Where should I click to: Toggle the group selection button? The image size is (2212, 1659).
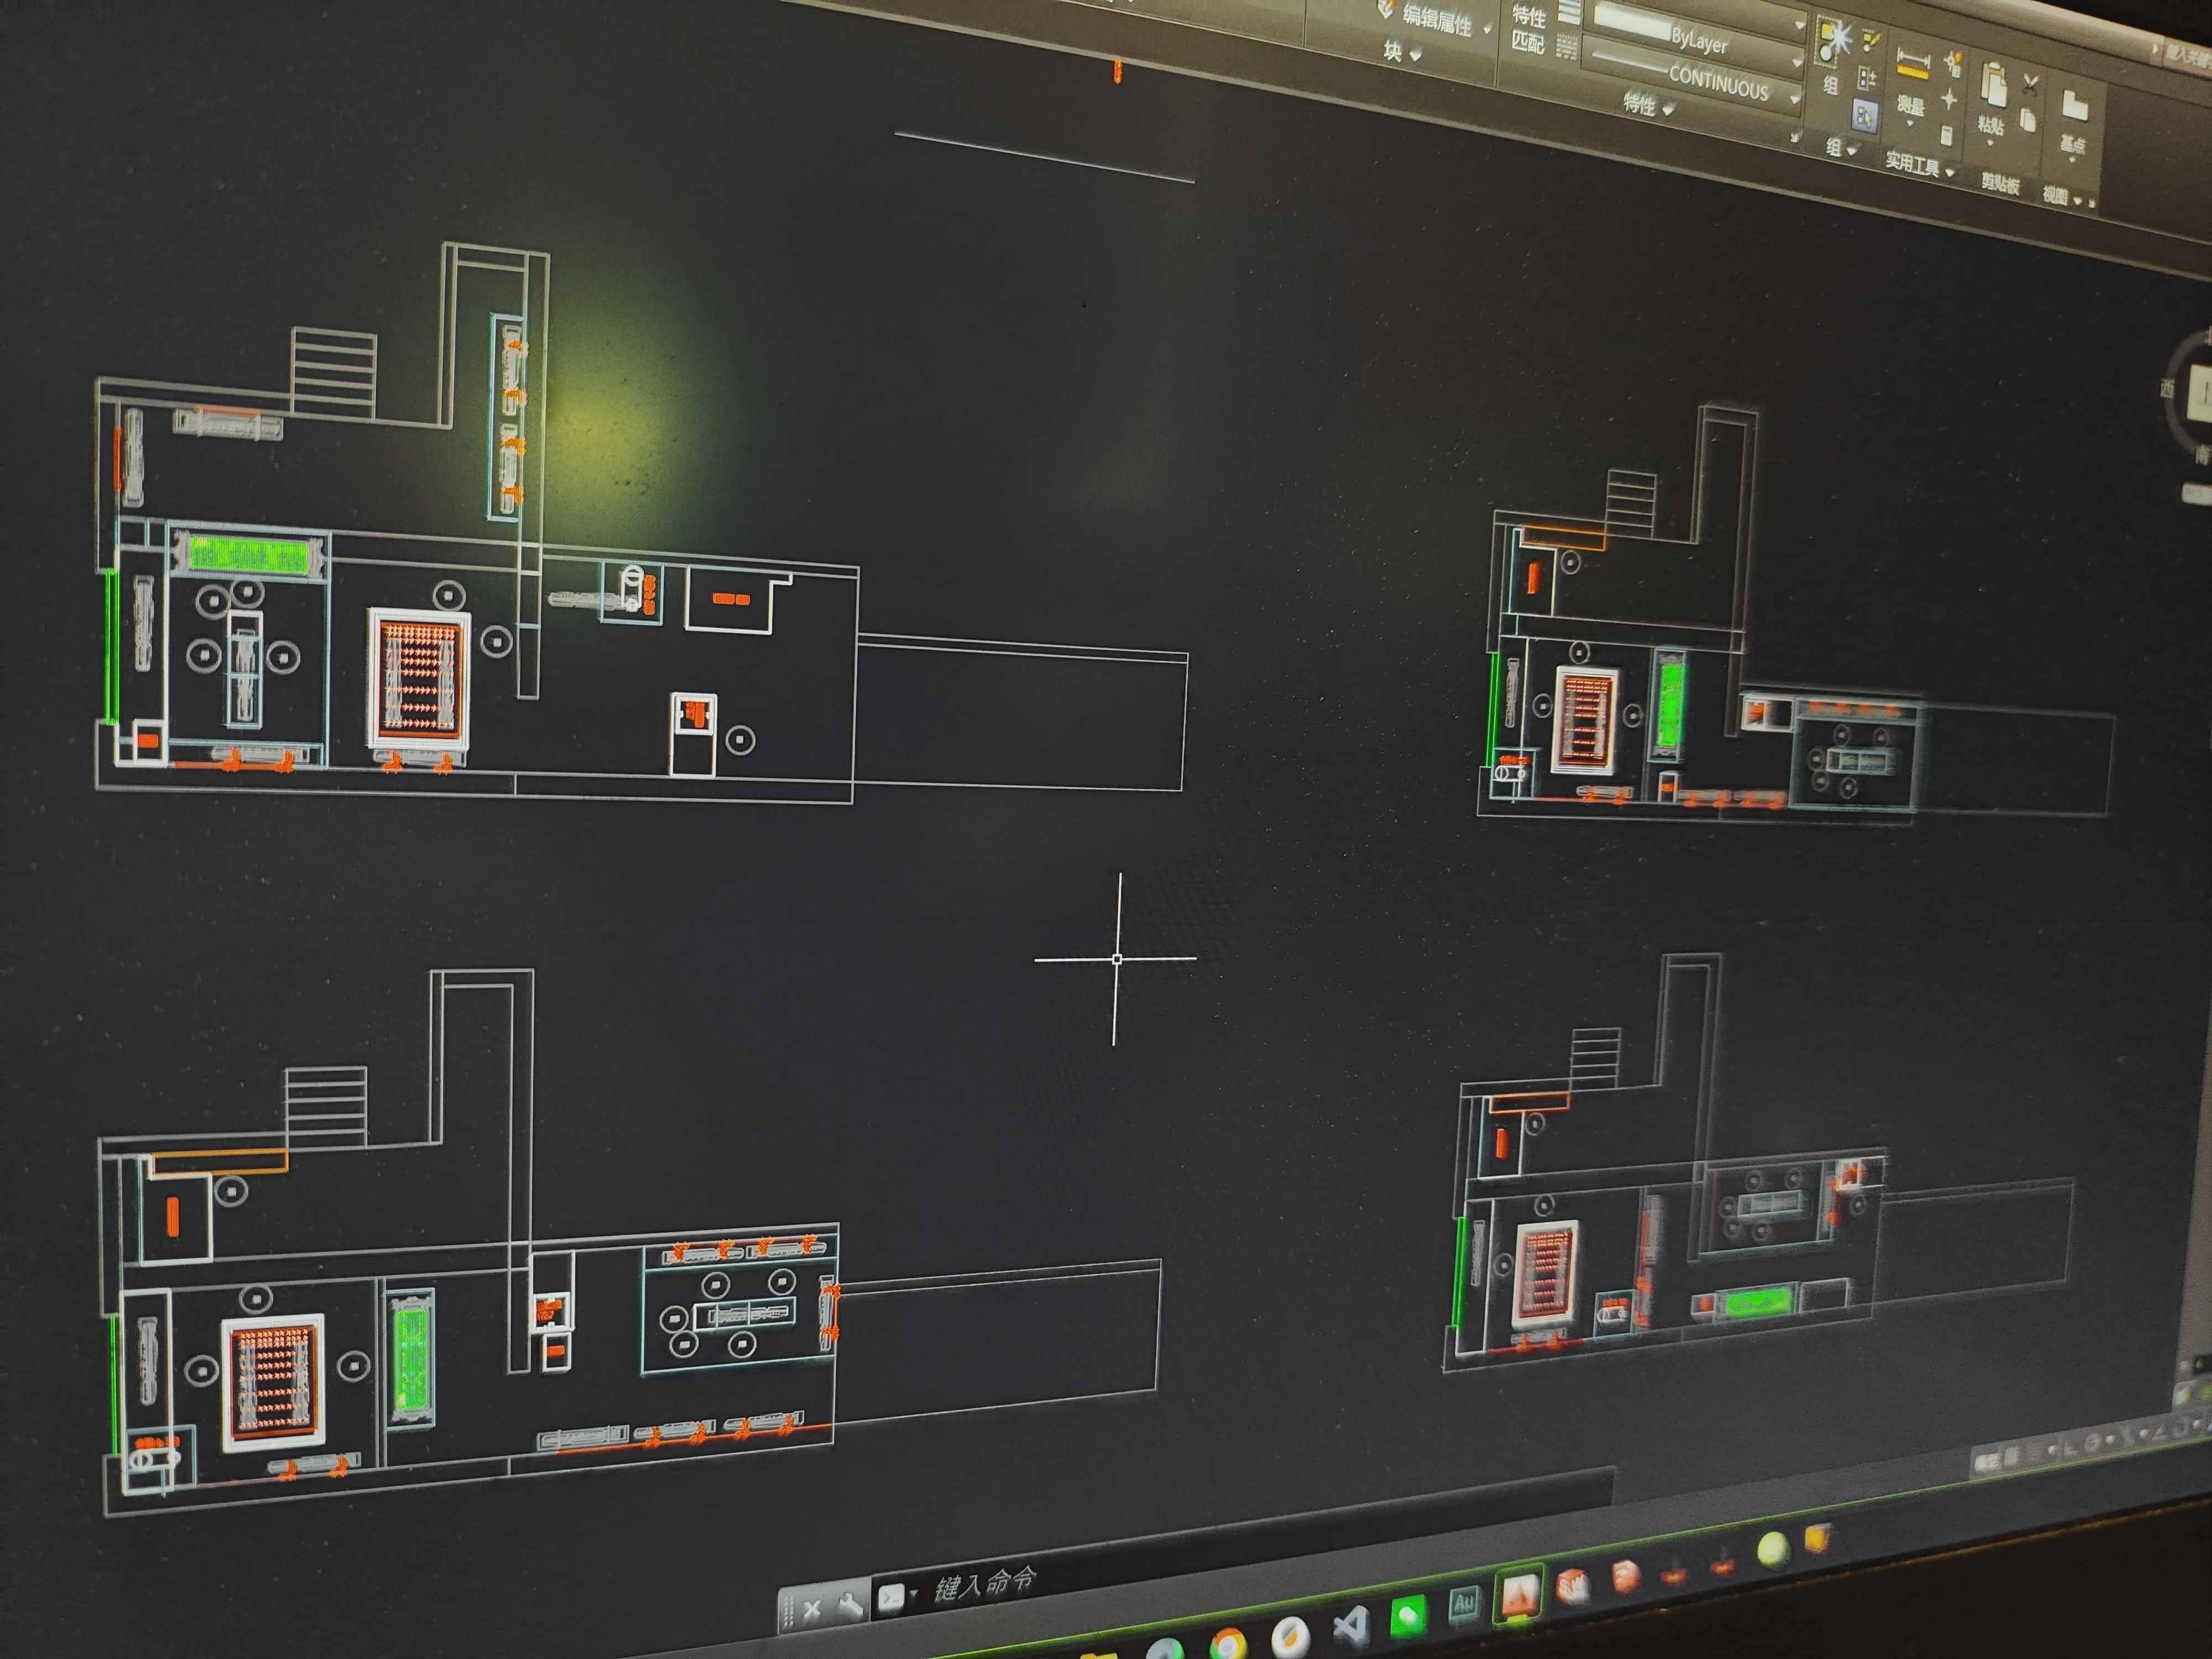click(x=1864, y=117)
